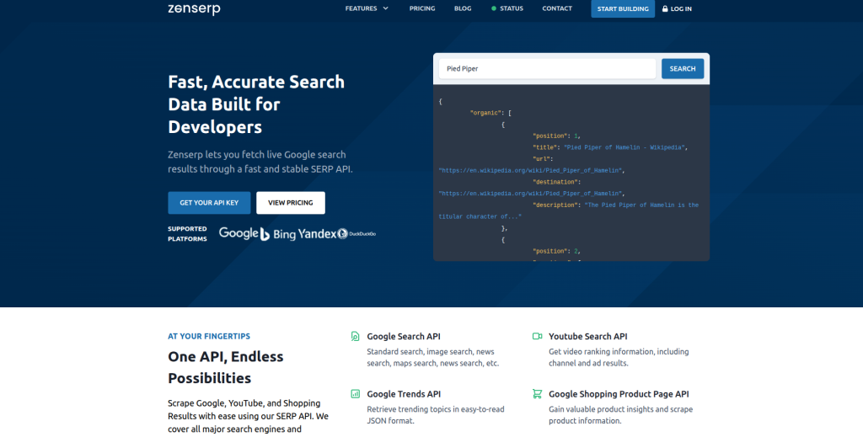Image resolution: width=863 pixels, height=437 pixels.
Task: Focus the Pied Piper search field
Action: pyautogui.click(x=547, y=69)
